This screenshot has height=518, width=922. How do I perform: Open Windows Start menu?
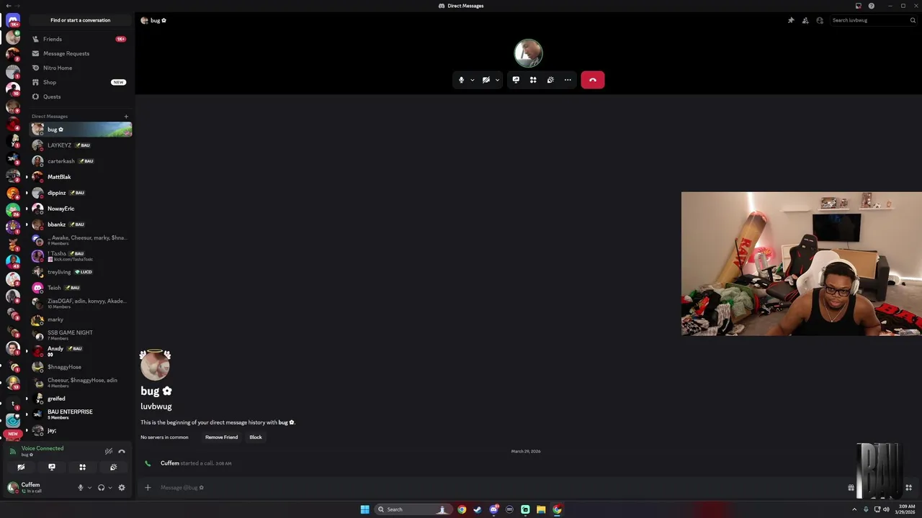(365, 509)
